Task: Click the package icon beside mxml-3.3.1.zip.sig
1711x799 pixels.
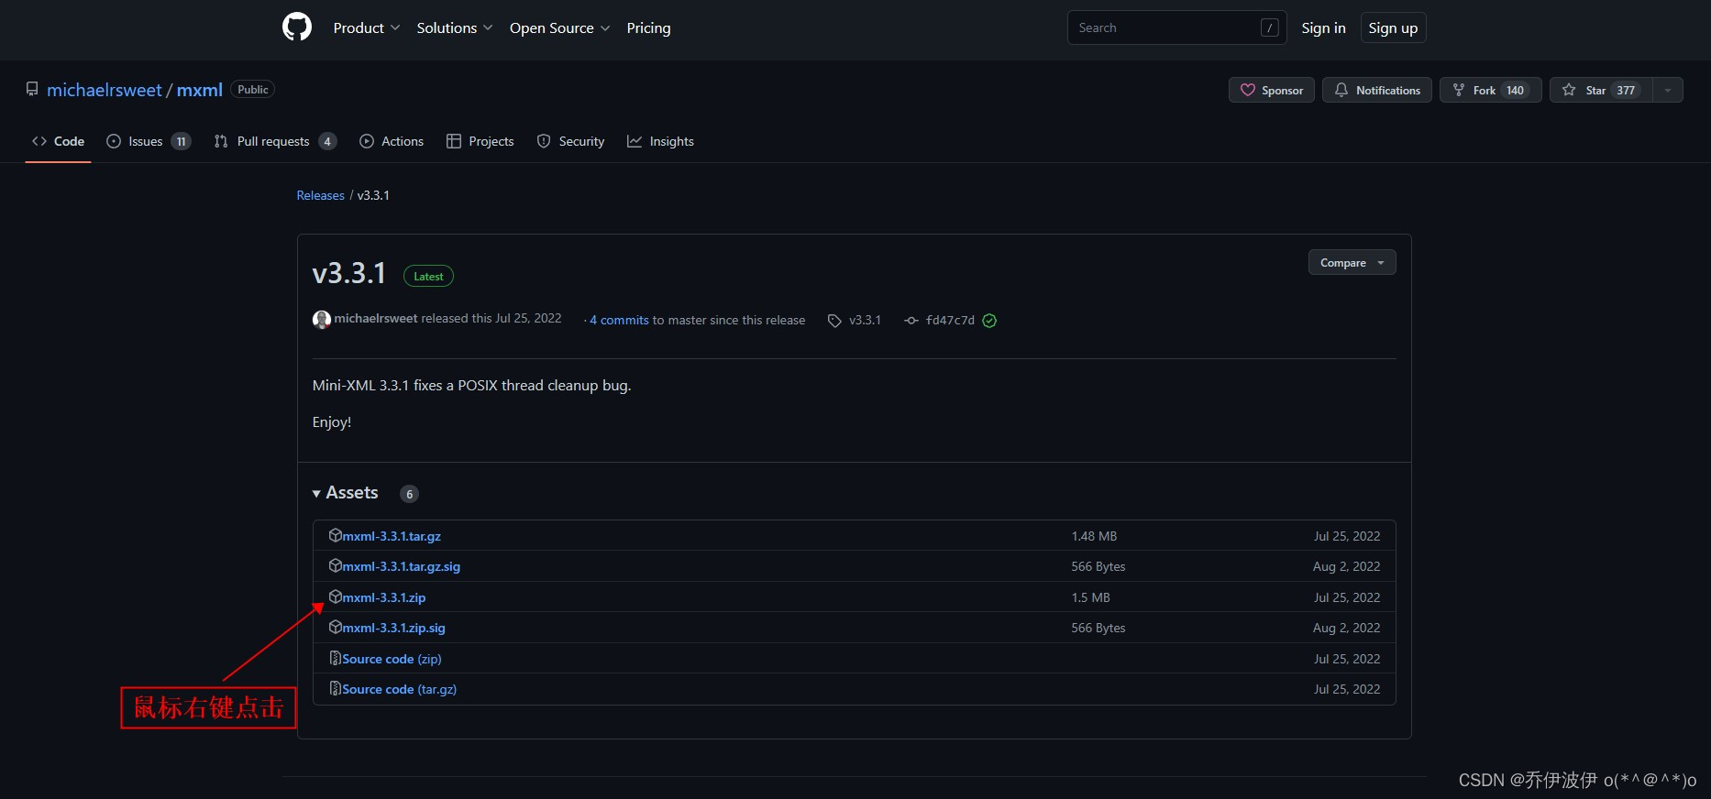Action: coord(336,627)
